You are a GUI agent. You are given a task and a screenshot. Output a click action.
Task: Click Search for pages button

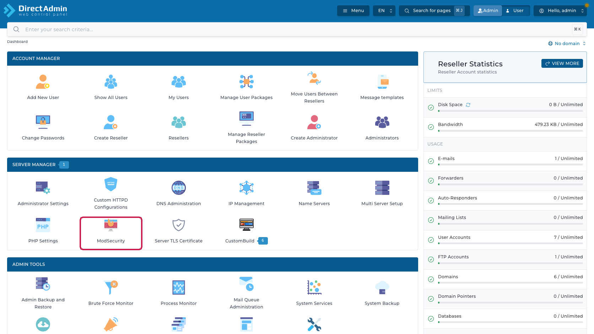click(x=434, y=11)
